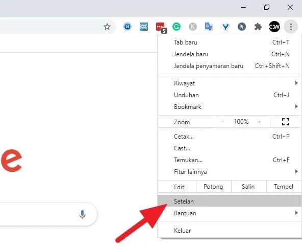Restore down the Chrome window
Viewport: 302px width, 247px height.
pyautogui.click(x=267, y=7)
